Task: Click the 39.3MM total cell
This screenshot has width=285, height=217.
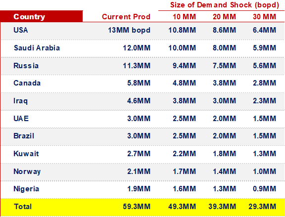Action: pyautogui.click(x=222, y=207)
